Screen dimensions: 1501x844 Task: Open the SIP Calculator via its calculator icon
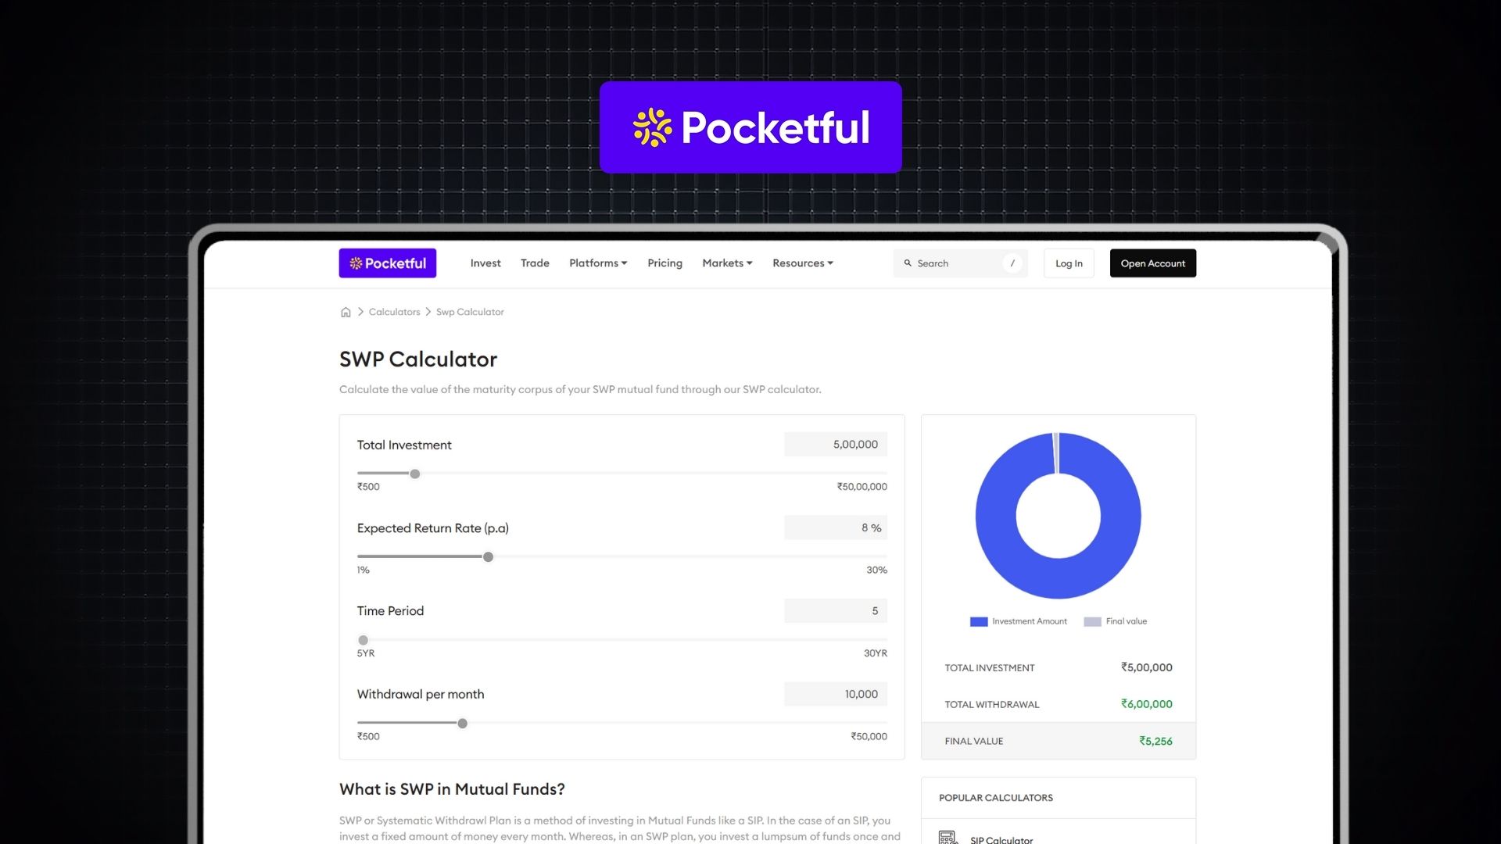pos(948,836)
